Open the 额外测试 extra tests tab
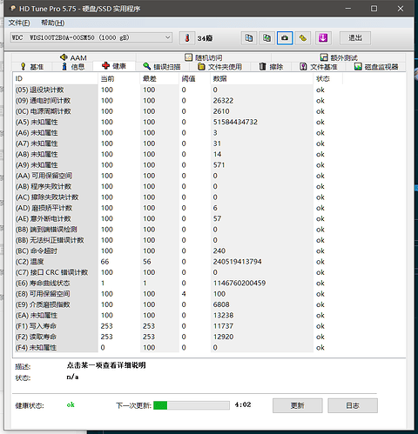This screenshot has height=434, width=418. (339, 57)
